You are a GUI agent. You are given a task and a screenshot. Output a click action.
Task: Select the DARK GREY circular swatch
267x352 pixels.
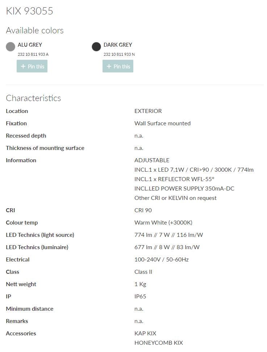click(x=96, y=47)
